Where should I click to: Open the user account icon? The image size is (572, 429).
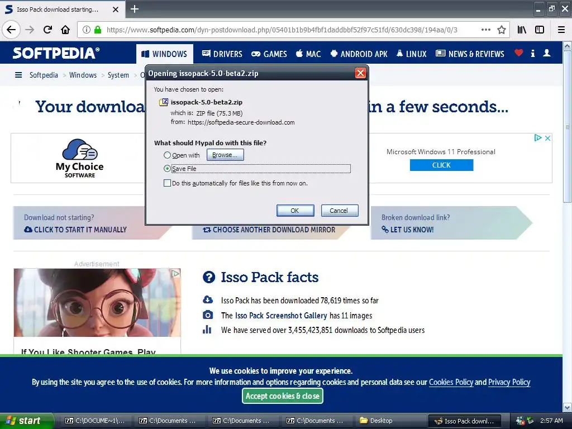click(547, 53)
